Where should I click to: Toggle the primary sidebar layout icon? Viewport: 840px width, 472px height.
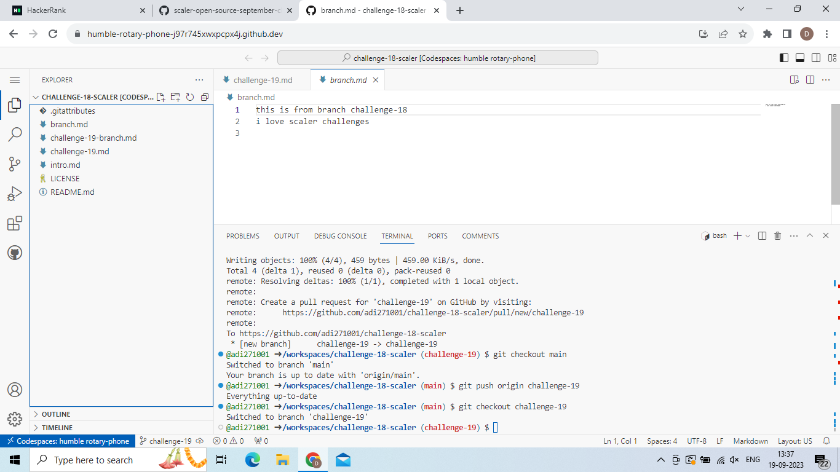click(783, 57)
